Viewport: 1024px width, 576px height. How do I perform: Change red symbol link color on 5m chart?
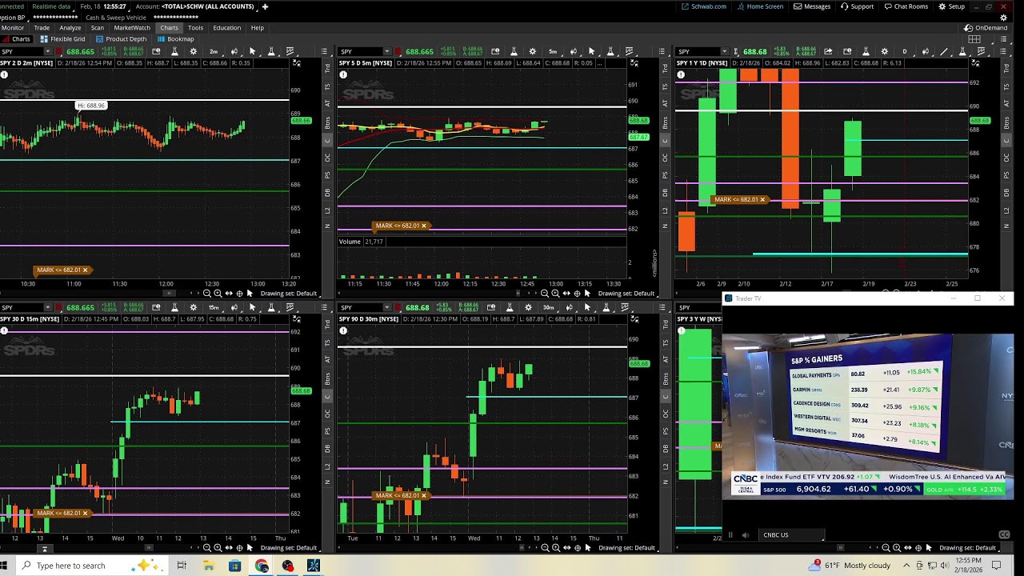(398, 51)
